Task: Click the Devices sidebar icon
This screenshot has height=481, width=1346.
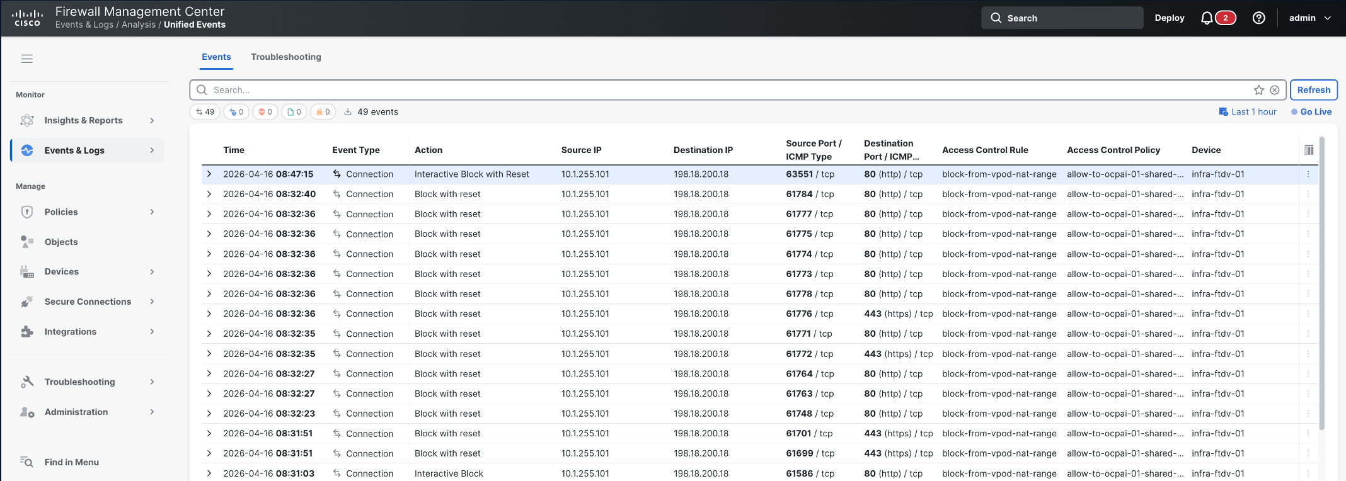Action: (x=27, y=272)
